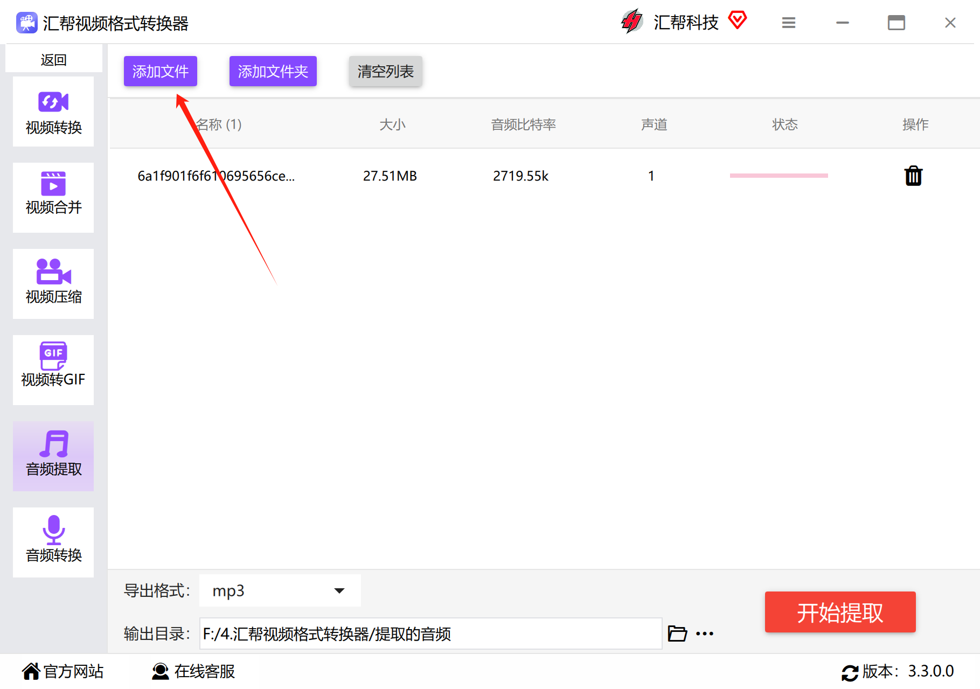The height and width of the screenshot is (689, 980).
Task: Click the 输出目录 path input field
Action: pos(430,634)
